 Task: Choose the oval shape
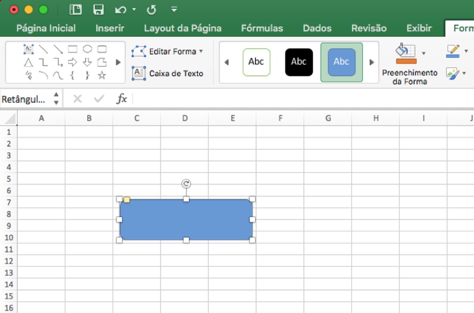pos(87,49)
